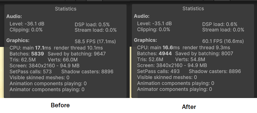Click the Statistics title in the left panel
This screenshot has height=113, width=257.
click(65, 9)
